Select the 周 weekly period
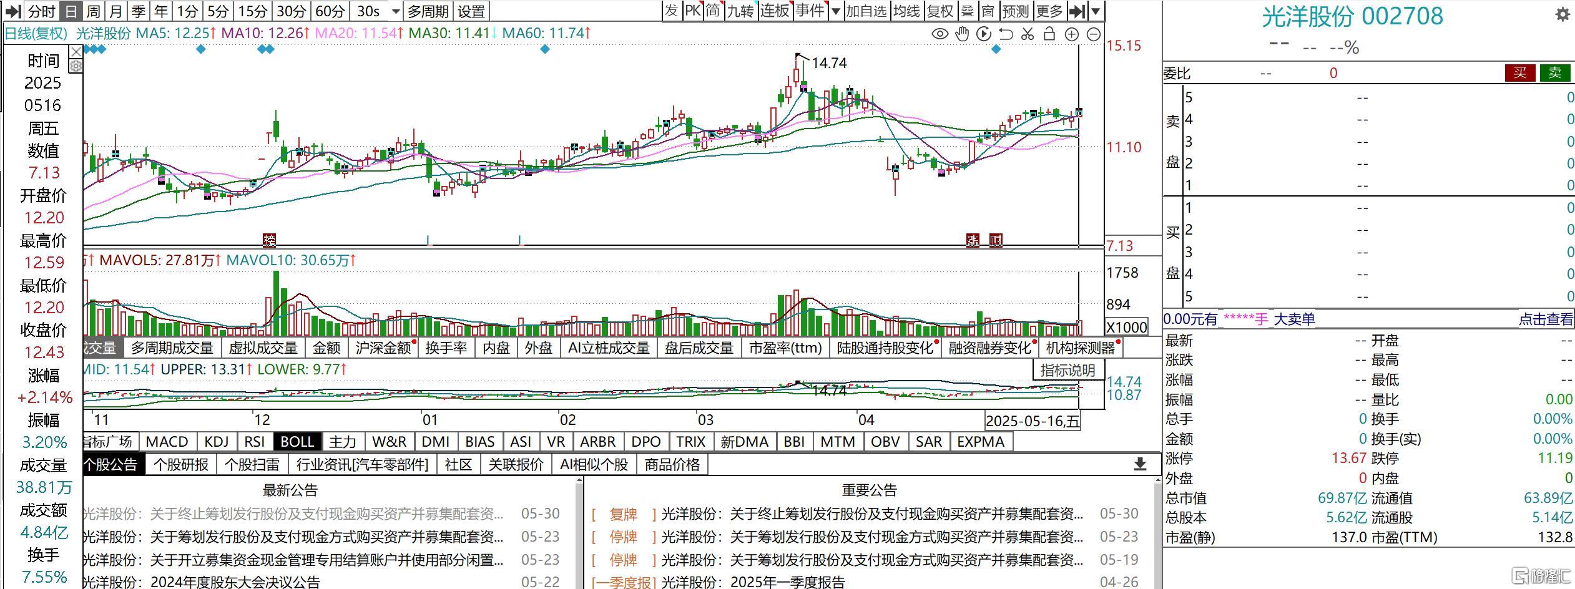This screenshot has height=589, width=1575. (x=93, y=11)
